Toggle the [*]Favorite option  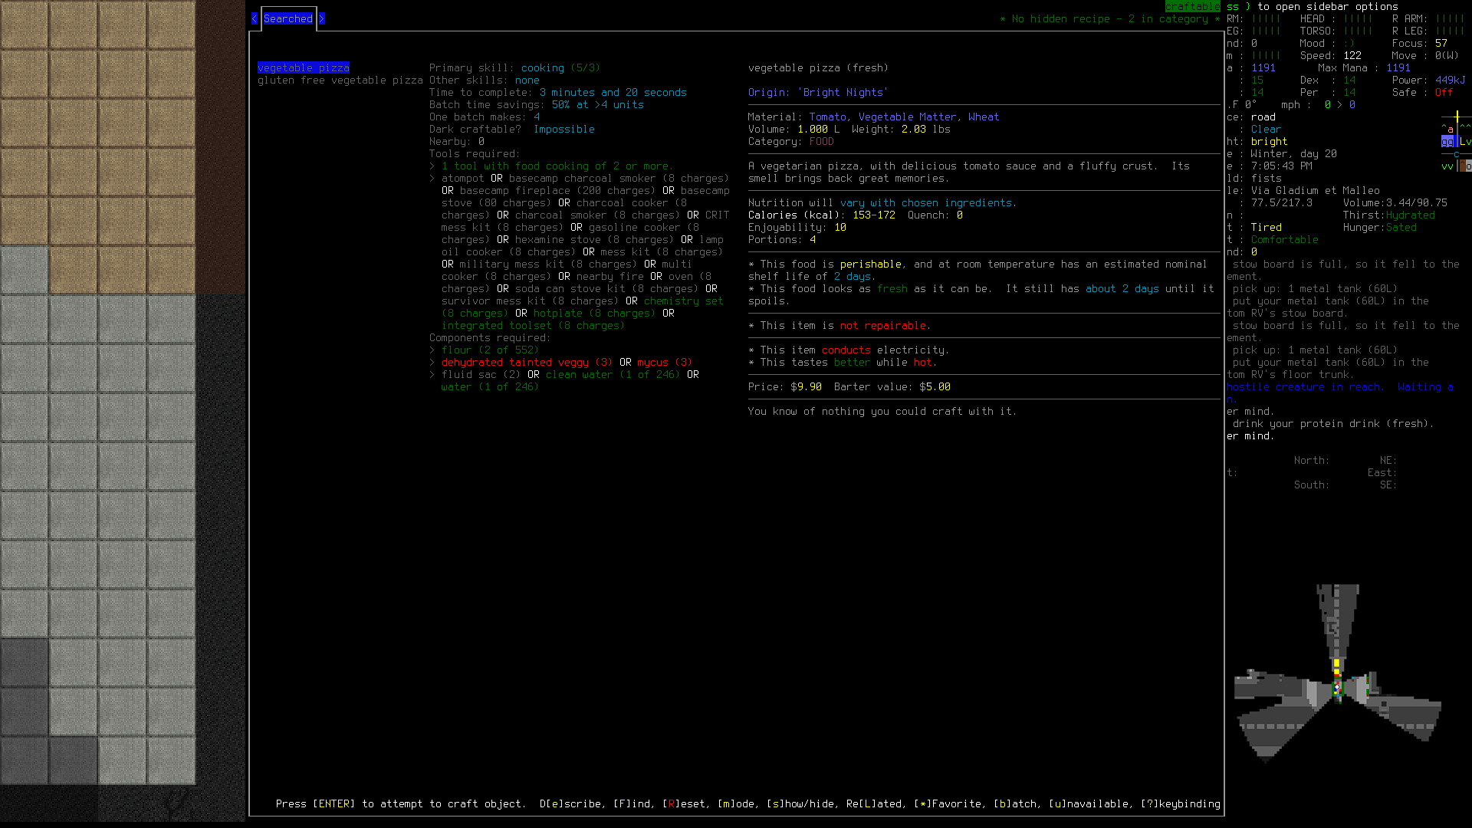point(947,803)
